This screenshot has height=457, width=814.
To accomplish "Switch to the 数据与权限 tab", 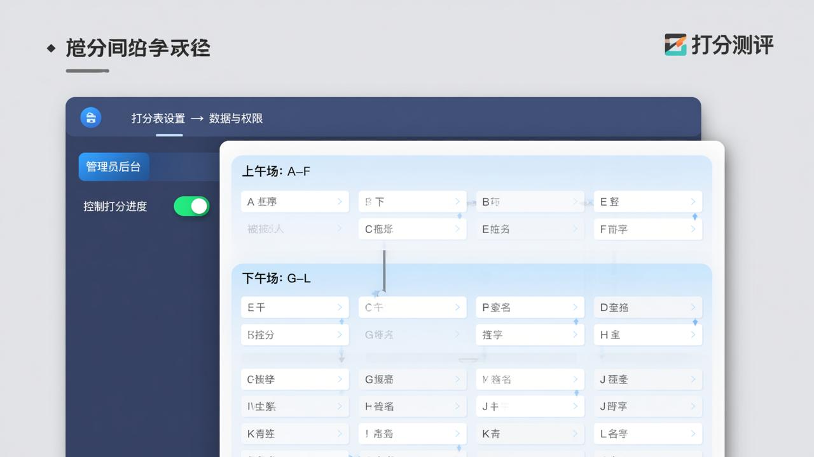I will [236, 118].
